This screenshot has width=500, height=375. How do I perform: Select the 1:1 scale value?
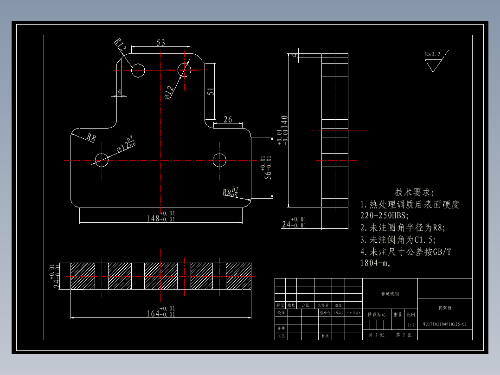click(411, 325)
